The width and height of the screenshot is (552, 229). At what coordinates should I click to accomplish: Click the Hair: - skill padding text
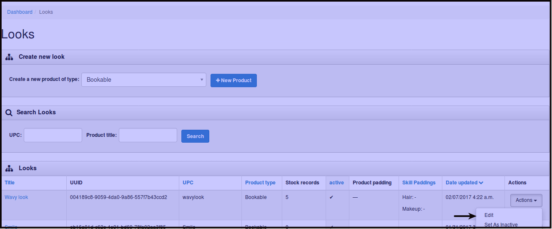409,197
